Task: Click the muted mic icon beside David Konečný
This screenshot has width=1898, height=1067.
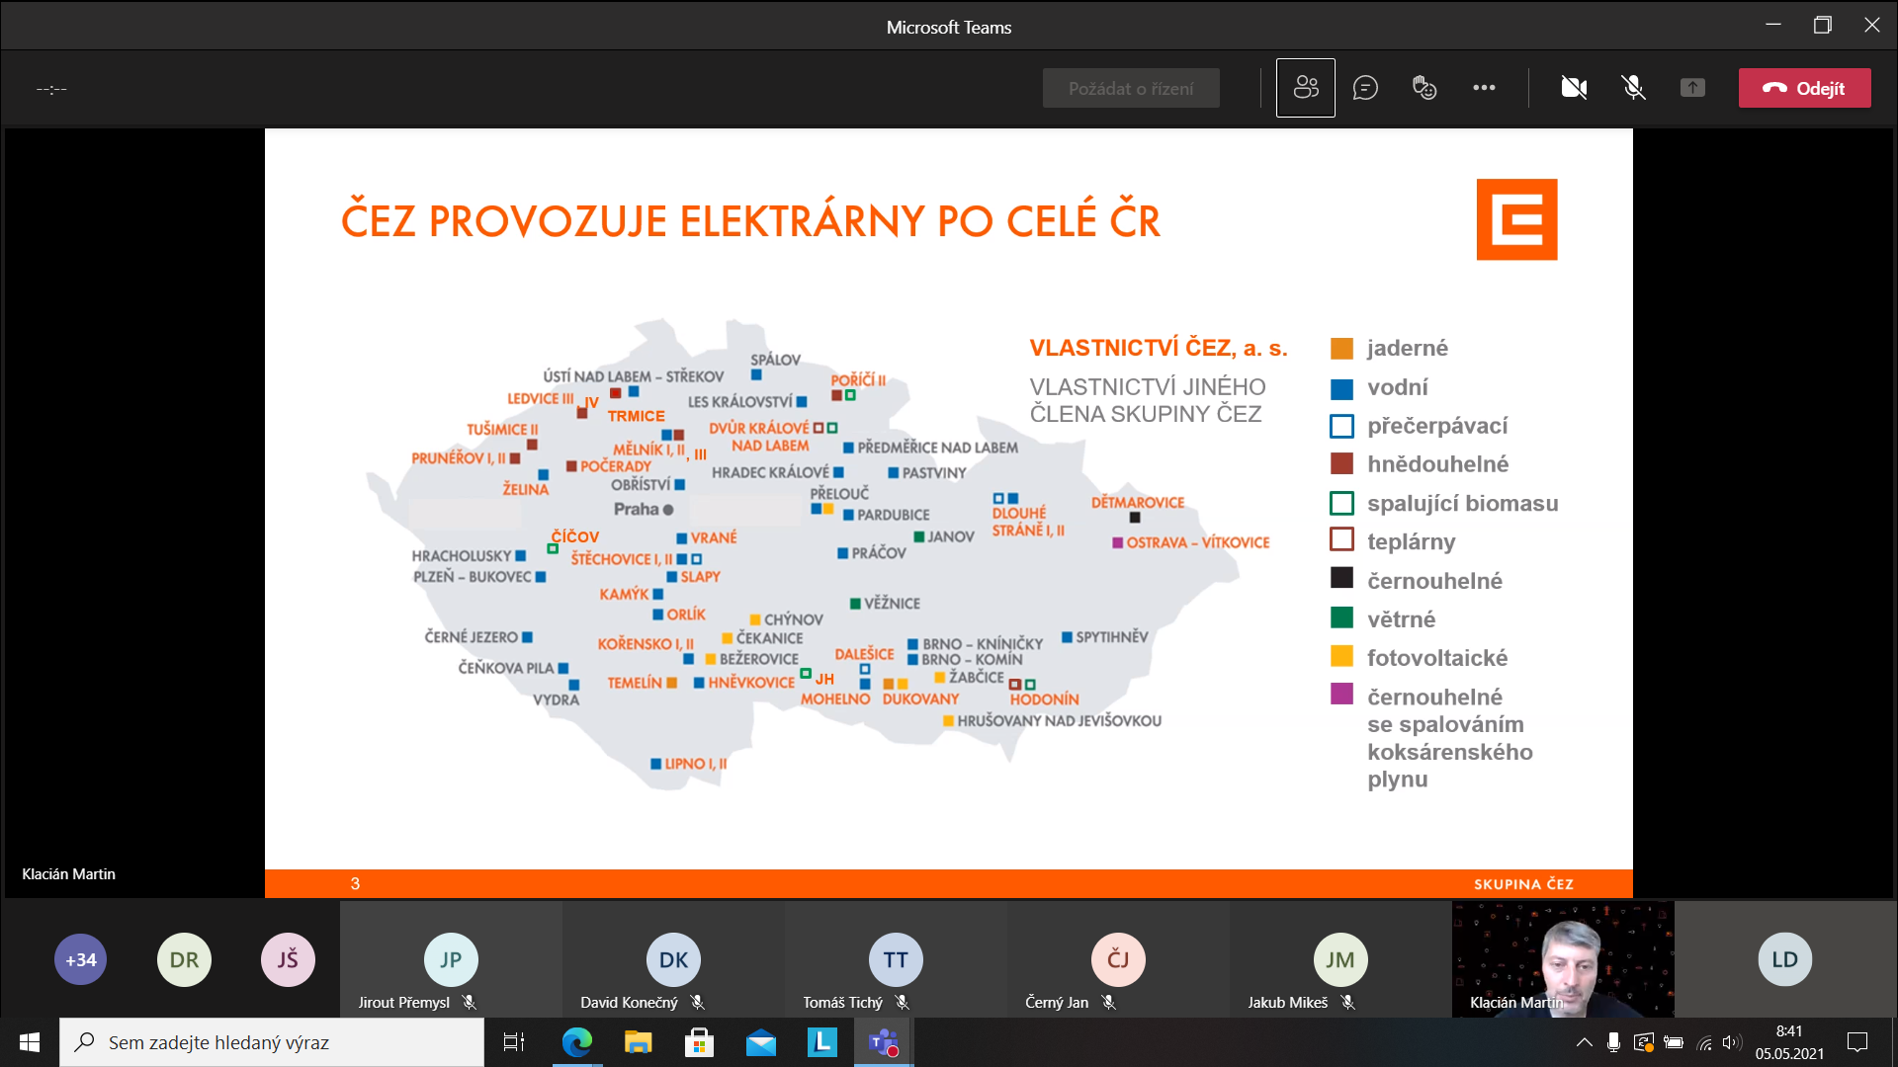Action: point(698,1002)
